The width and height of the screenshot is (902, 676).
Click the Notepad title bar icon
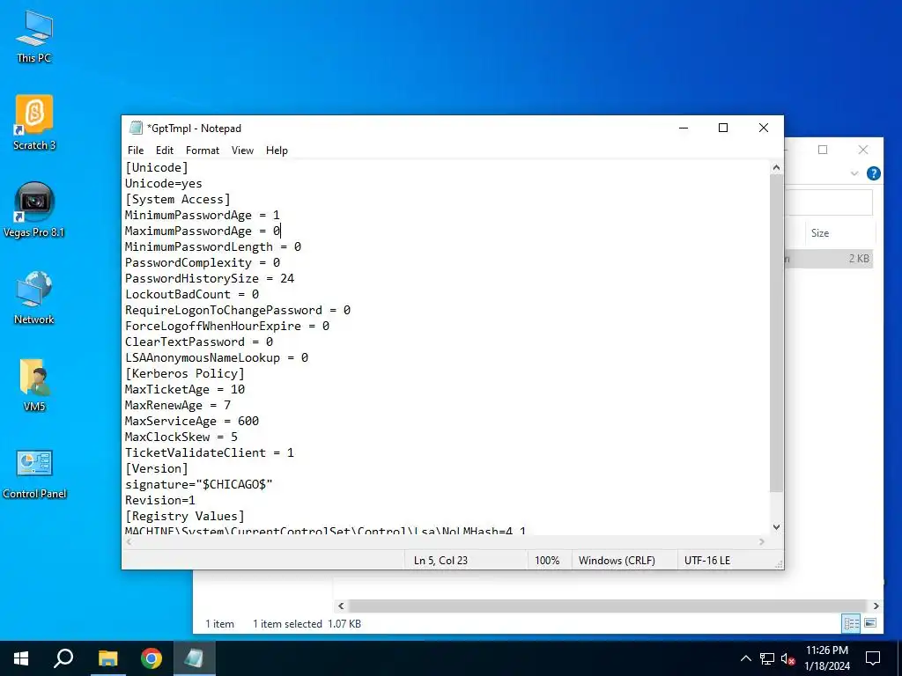point(136,128)
